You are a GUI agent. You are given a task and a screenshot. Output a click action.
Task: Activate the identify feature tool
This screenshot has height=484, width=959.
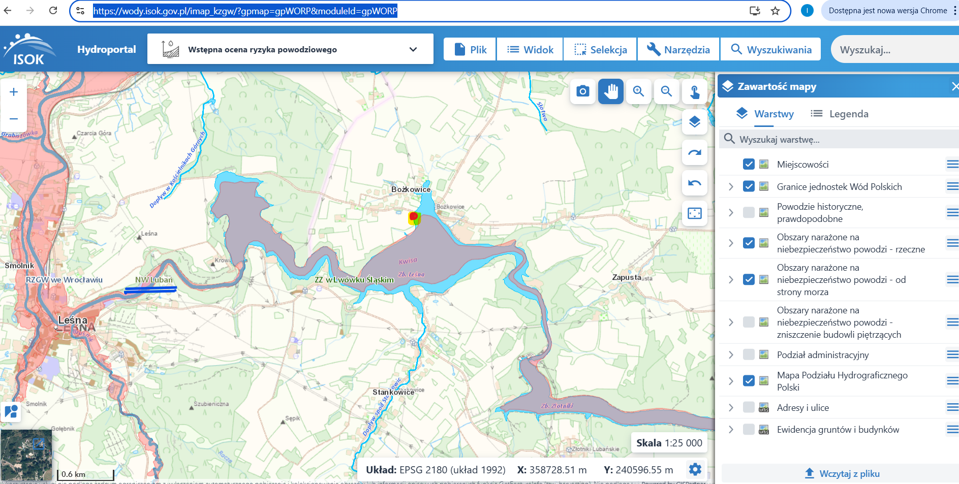(x=694, y=91)
